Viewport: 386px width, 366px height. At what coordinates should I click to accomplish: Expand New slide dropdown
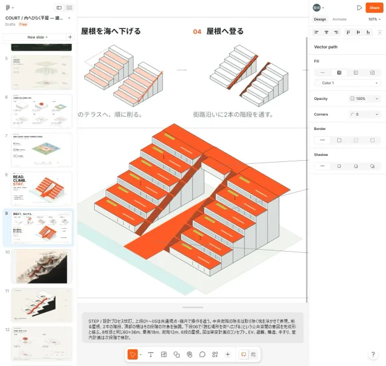[x=37, y=37]
